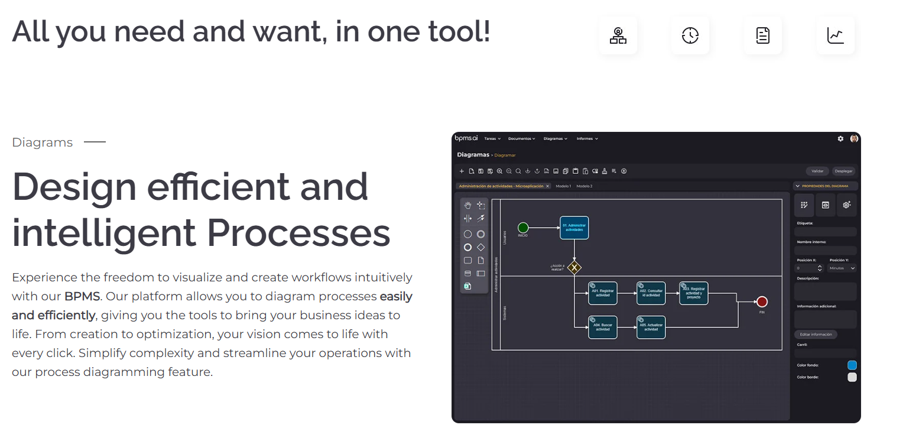
Task: Select the hand pan tool
Action: [468, 205]
